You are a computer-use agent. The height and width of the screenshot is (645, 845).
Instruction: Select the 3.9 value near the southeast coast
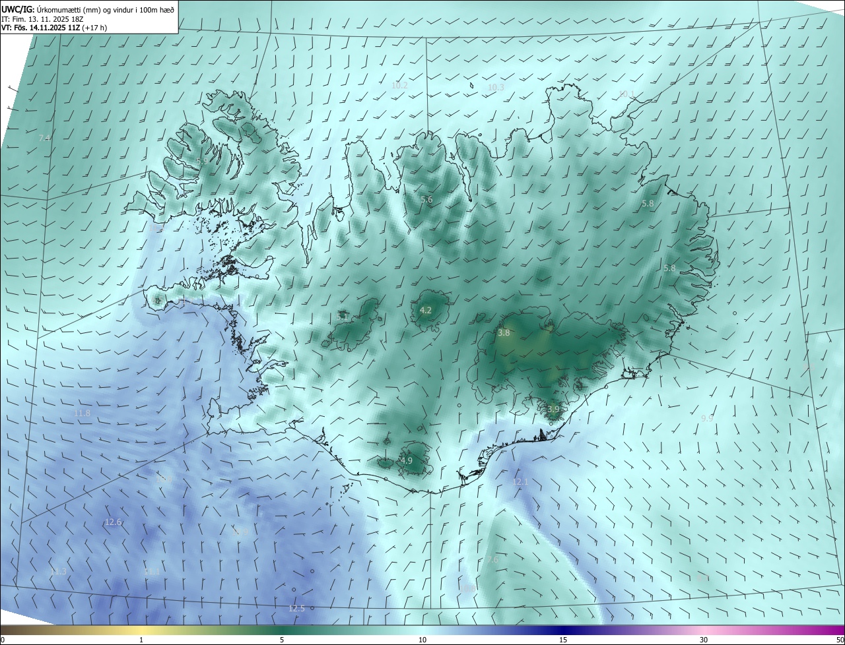point(553,410)
